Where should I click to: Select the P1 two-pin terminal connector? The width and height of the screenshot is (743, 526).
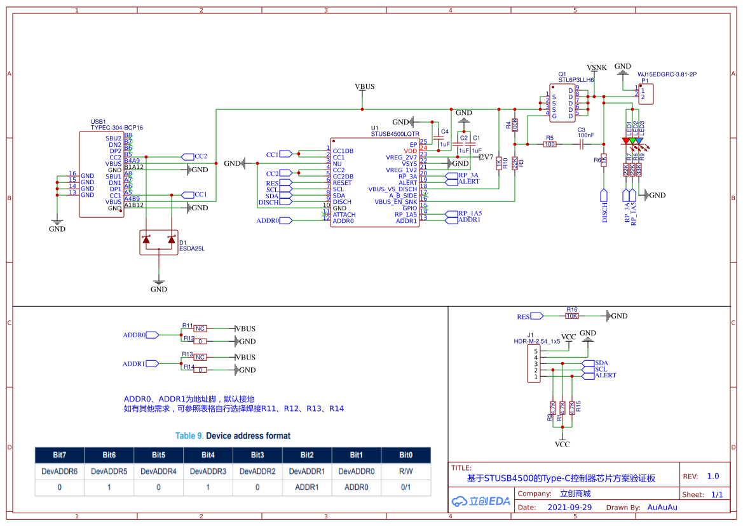click(x=645, y=94)
